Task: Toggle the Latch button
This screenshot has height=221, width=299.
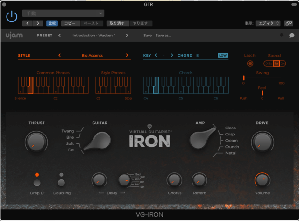Action: [x=250, y=64]
